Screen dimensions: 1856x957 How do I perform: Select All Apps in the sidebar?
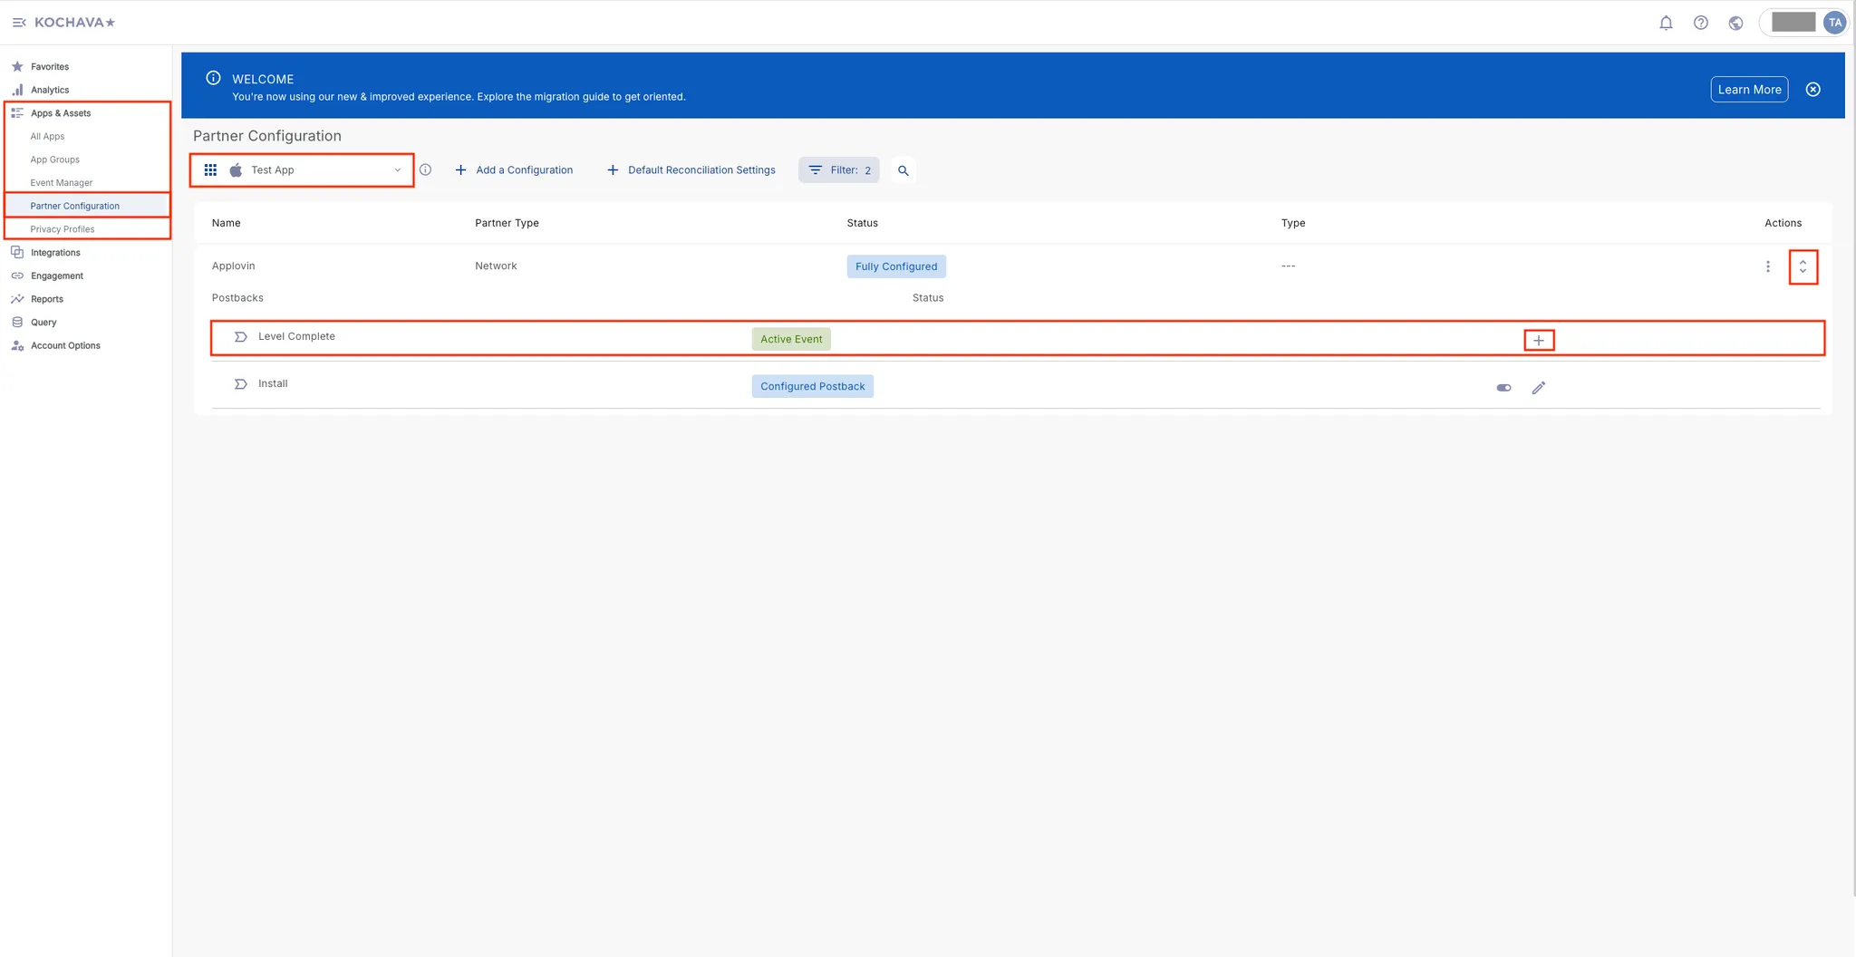pos(47,136)
